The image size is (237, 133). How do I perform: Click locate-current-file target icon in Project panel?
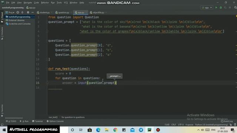click(x=18, y=13)
